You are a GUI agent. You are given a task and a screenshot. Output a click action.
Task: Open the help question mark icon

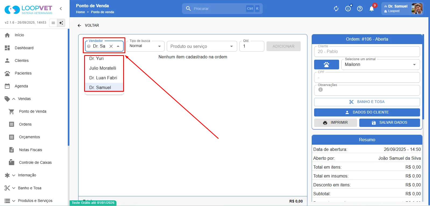click(360, 9)
